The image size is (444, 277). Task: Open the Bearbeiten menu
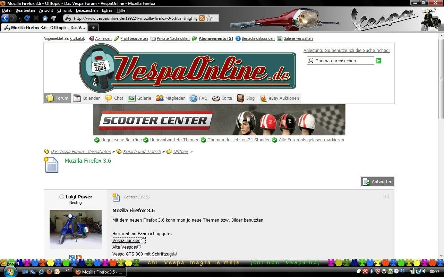25,10
